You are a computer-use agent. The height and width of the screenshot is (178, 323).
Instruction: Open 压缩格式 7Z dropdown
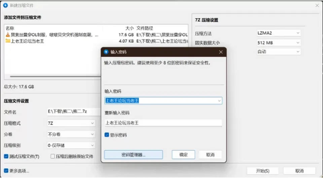71,123
